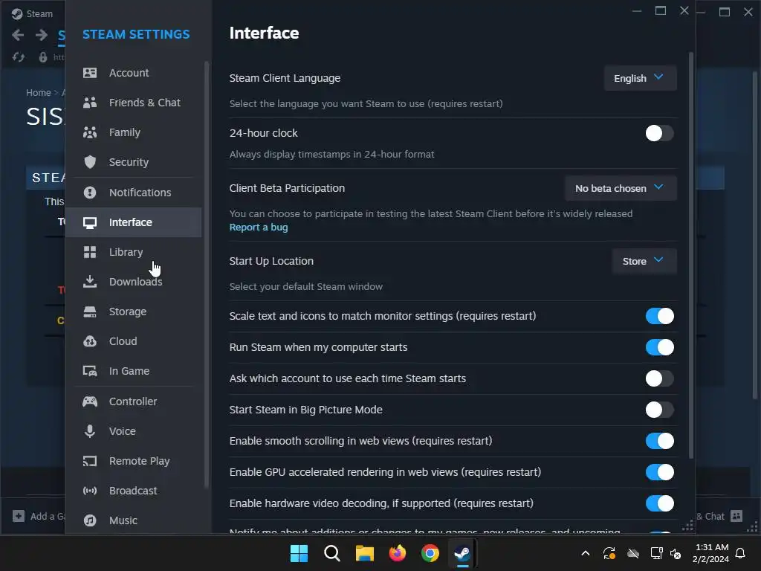
Task: Click the Steam taskbar icon
Action: coord(462,553)
